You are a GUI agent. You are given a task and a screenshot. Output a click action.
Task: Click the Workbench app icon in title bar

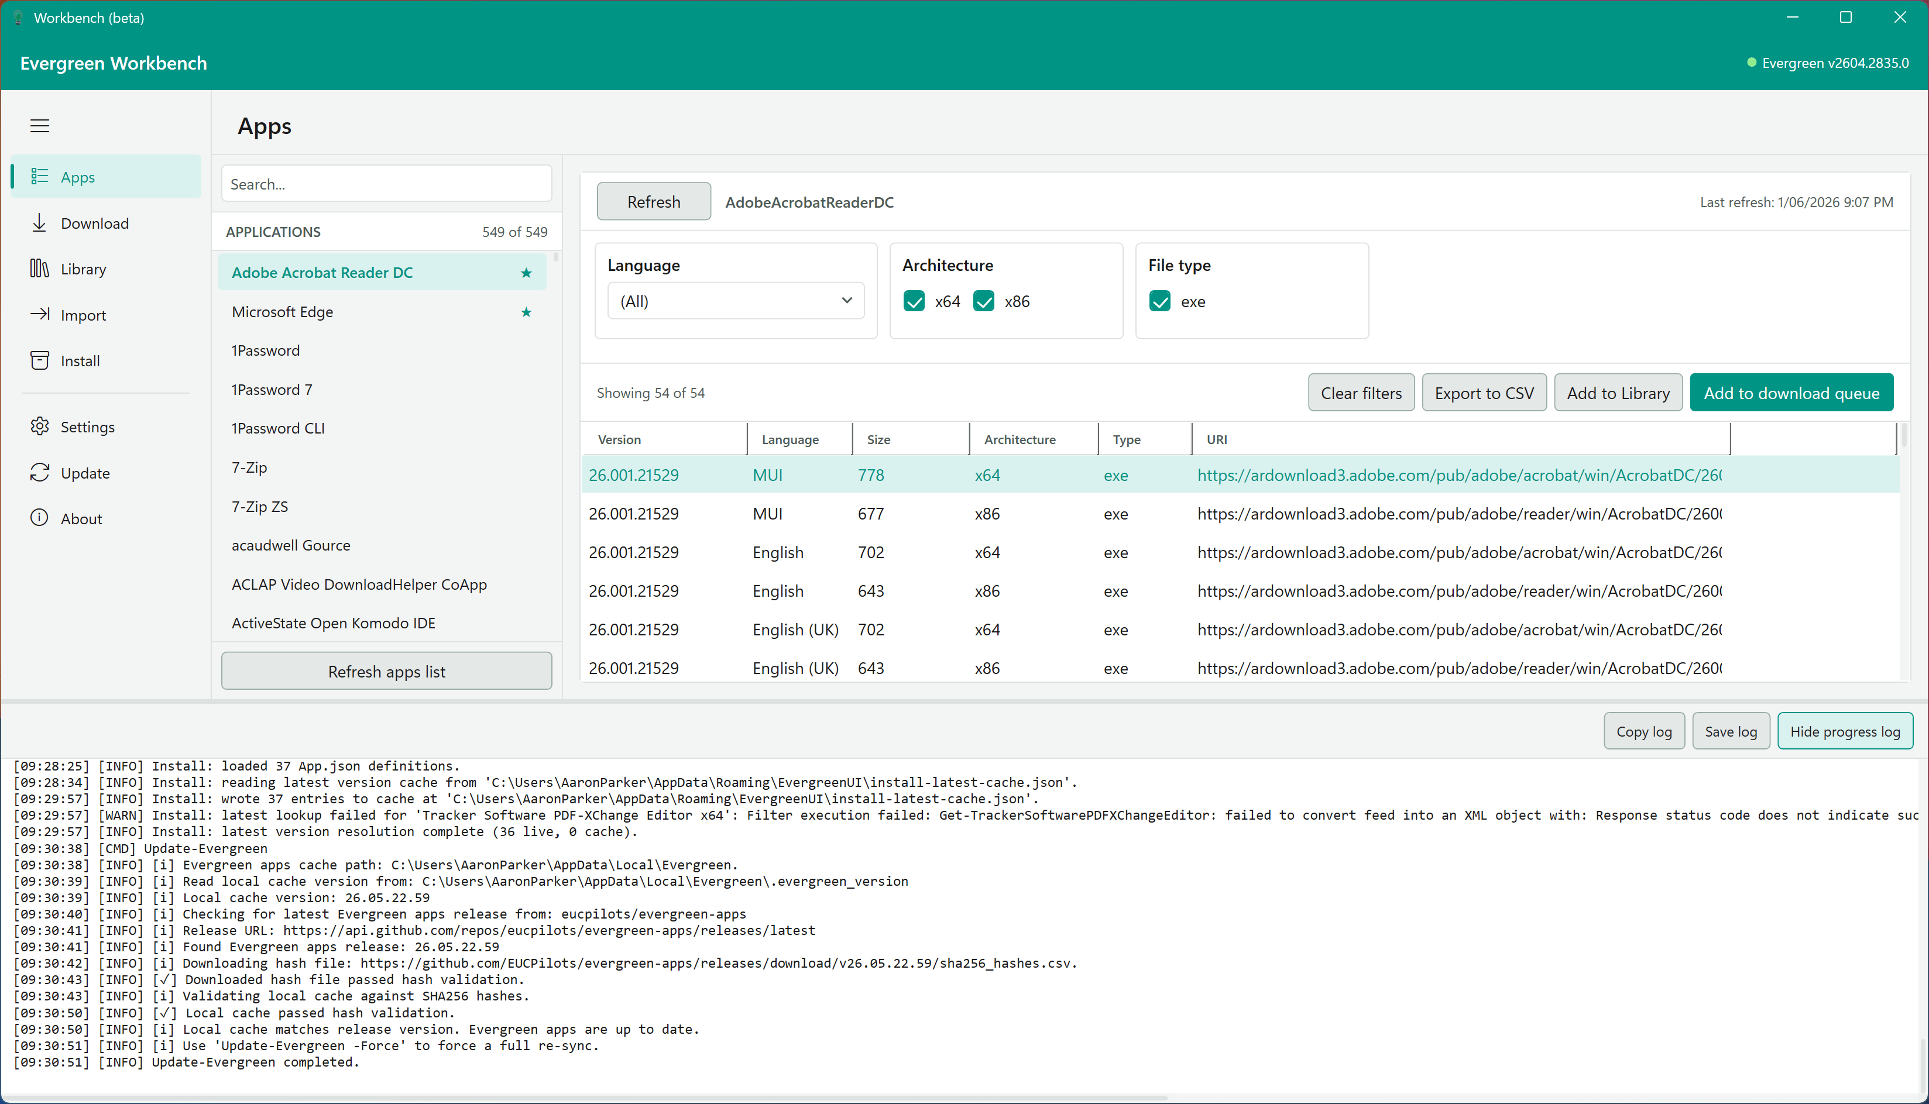(18, 18)
